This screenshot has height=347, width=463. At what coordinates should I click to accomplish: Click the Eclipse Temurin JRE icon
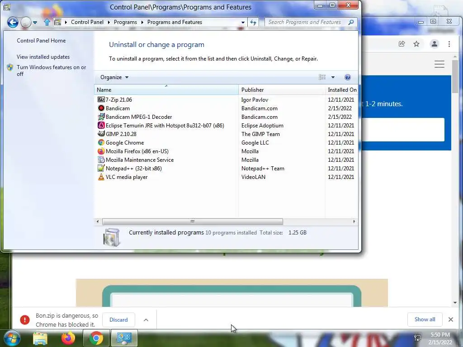(101, 125)
